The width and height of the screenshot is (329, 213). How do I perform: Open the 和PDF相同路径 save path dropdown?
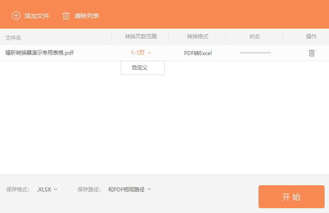(129, 190)
